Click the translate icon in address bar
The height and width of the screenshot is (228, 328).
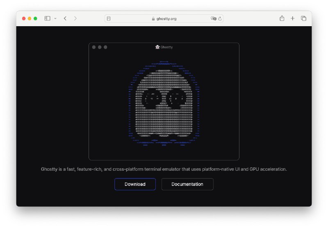[213, 18]
